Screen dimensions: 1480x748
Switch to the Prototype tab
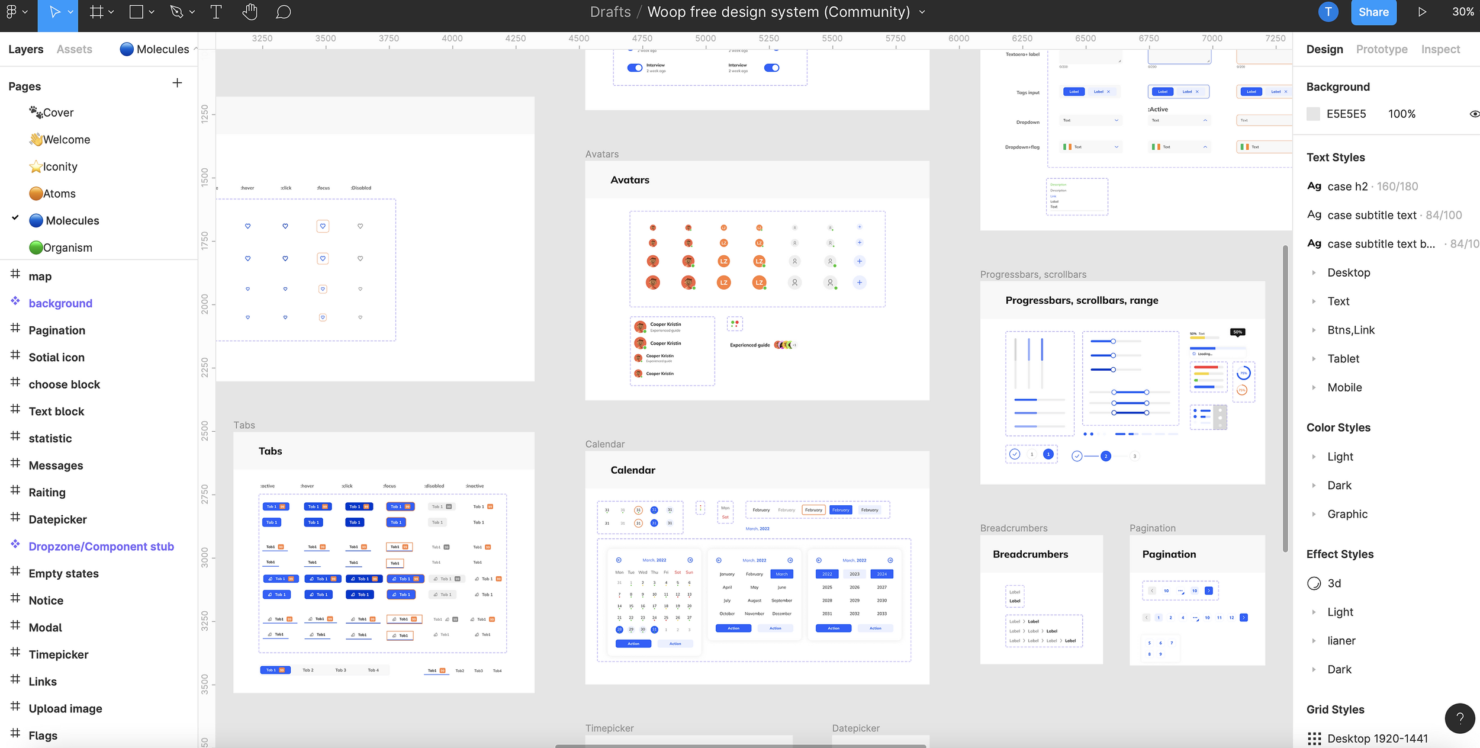pos(1381,49)
